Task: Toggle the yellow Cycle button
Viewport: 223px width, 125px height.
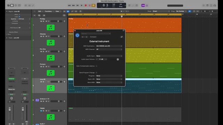Action: [93, 6]
